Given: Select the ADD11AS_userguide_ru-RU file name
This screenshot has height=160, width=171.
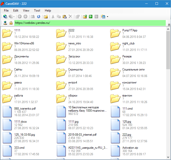Looking at the screenshot, I should point(88,148).
